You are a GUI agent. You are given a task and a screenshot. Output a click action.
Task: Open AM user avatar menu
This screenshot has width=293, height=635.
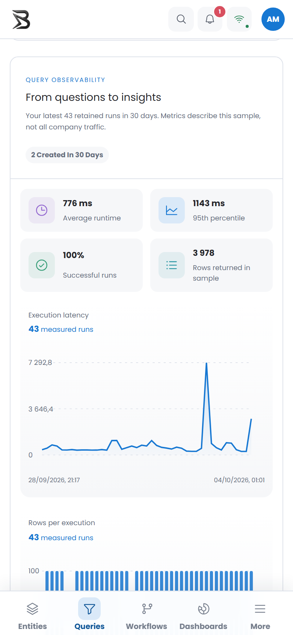coord(273,19)
